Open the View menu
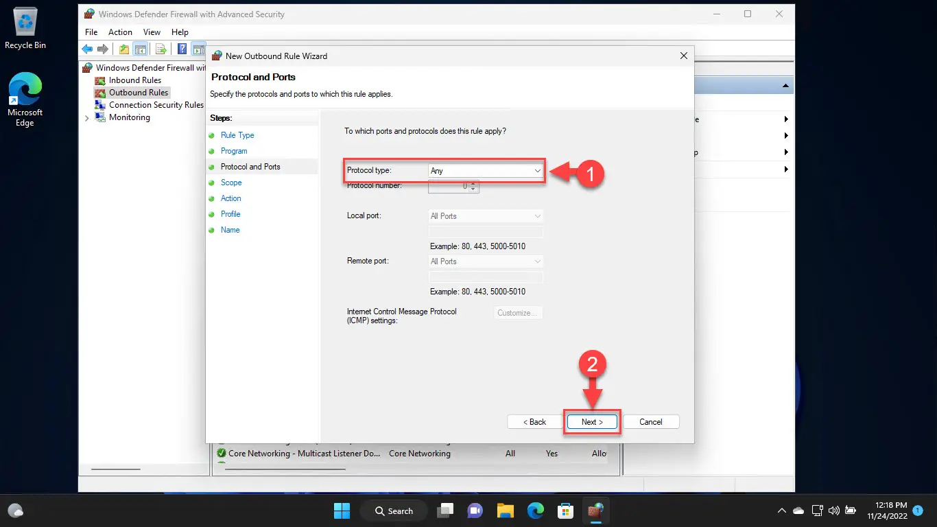The image size is (937, 527). (x=152, y=32)
